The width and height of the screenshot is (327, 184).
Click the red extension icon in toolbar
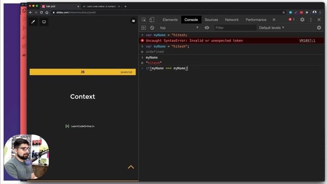pos(301,12)
